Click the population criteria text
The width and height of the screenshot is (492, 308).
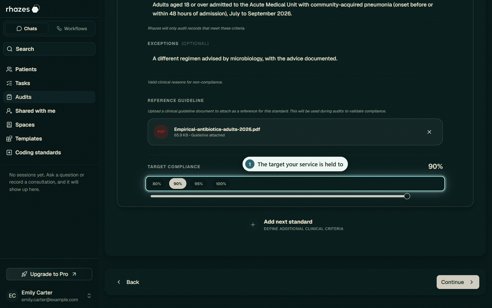point(293,9)
